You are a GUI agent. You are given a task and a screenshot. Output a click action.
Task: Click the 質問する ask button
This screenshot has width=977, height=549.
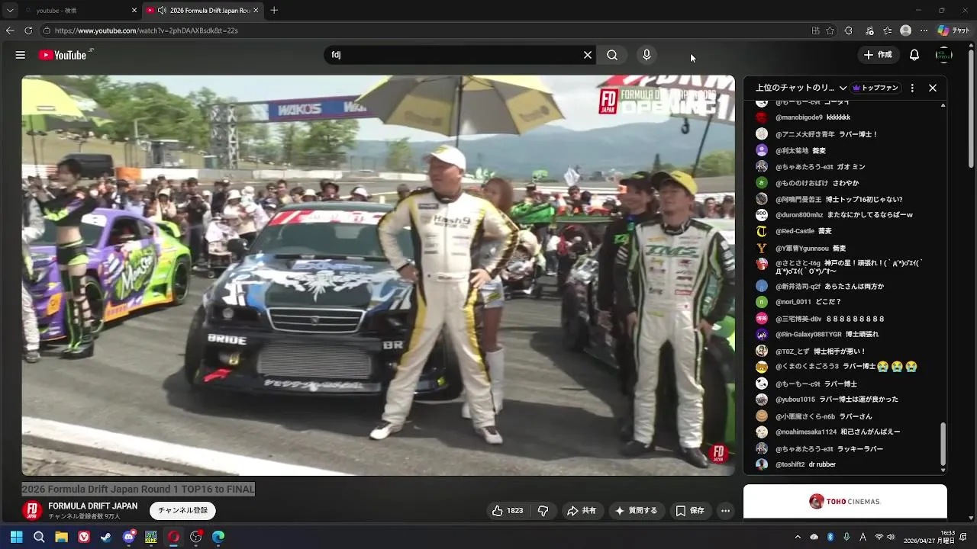pyautogui.click(x=637, y=511)
